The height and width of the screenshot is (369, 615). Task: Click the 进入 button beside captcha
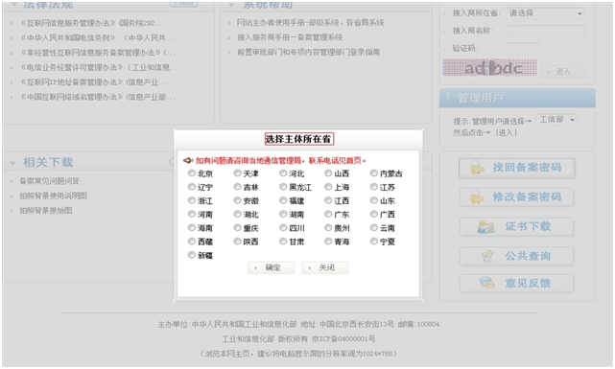[x=563, y=71]
